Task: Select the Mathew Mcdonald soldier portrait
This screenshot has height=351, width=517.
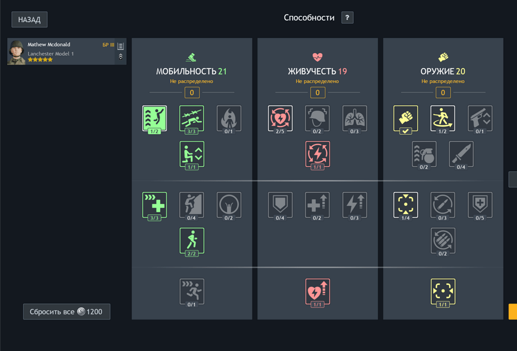Action: (x=17, y=52)
